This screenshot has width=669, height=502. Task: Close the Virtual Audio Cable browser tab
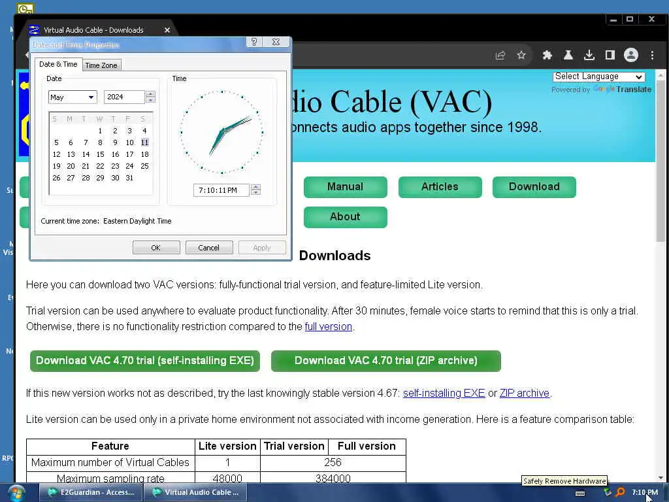click(167, 30)
